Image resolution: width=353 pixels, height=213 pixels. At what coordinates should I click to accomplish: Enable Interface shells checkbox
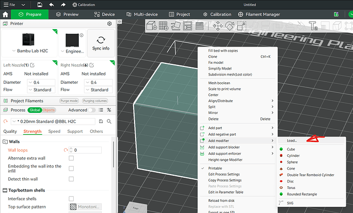(x=71, y=199)
